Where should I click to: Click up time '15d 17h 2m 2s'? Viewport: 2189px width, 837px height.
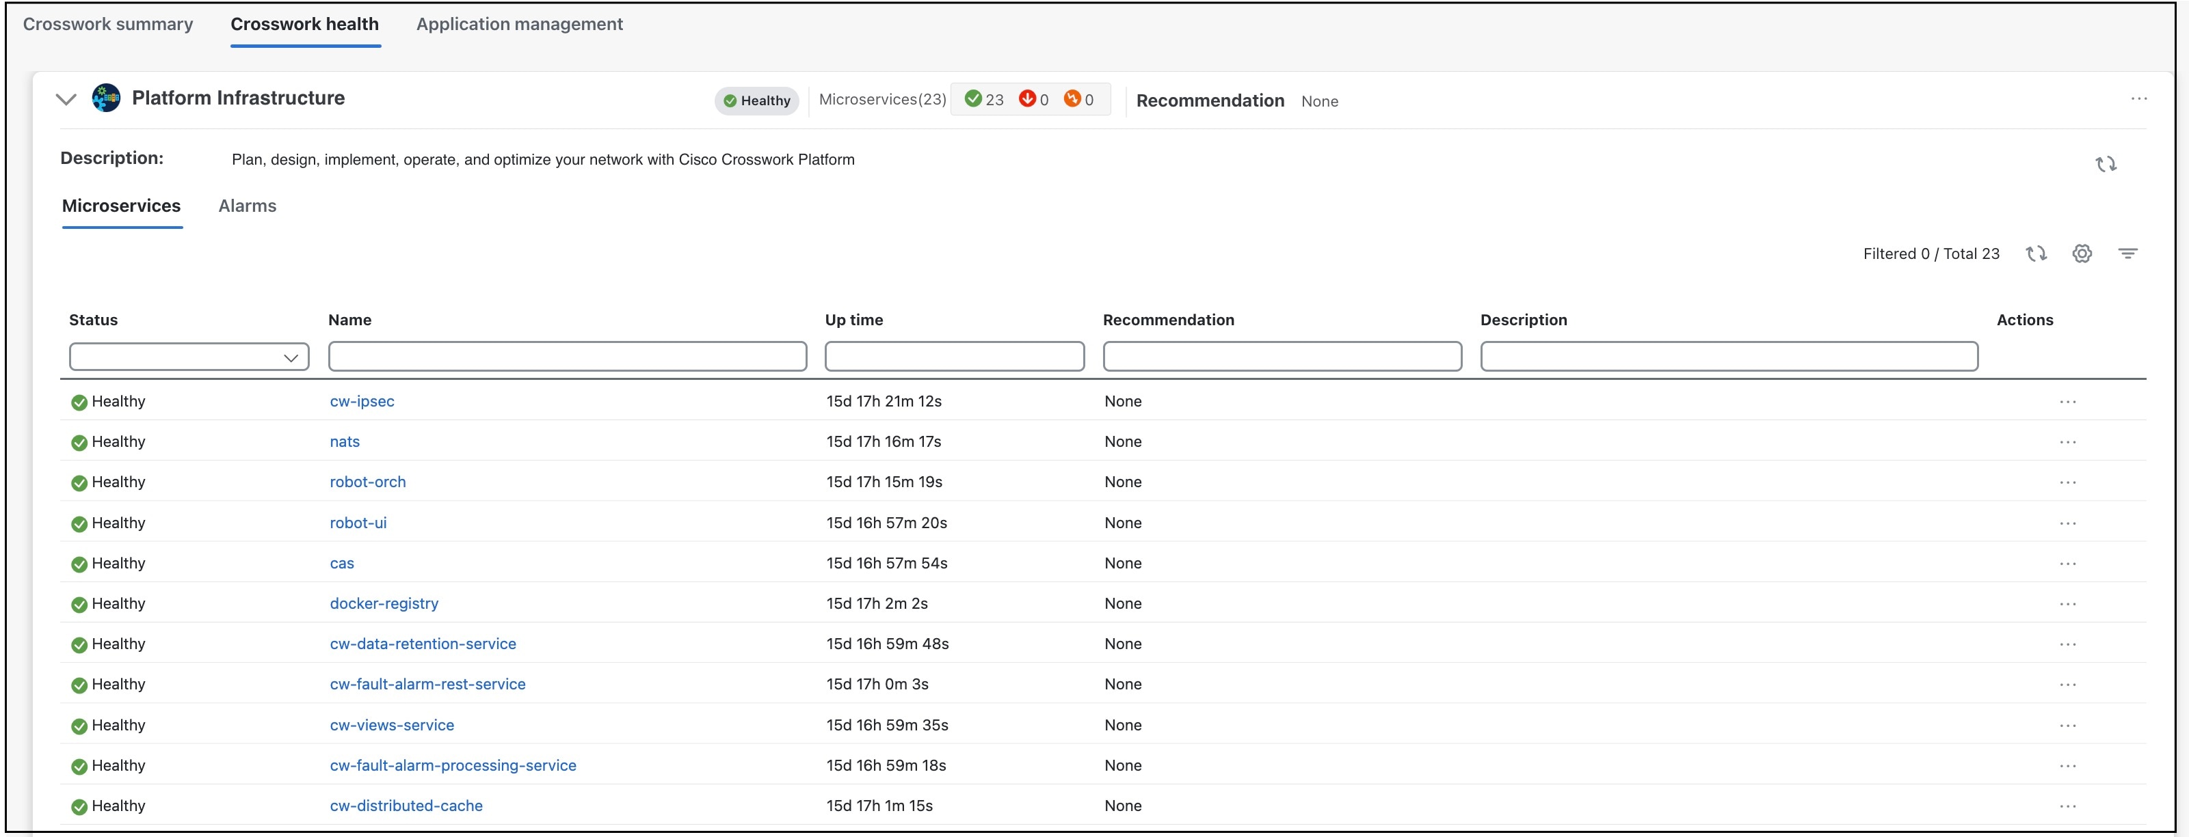coord(877,603)
